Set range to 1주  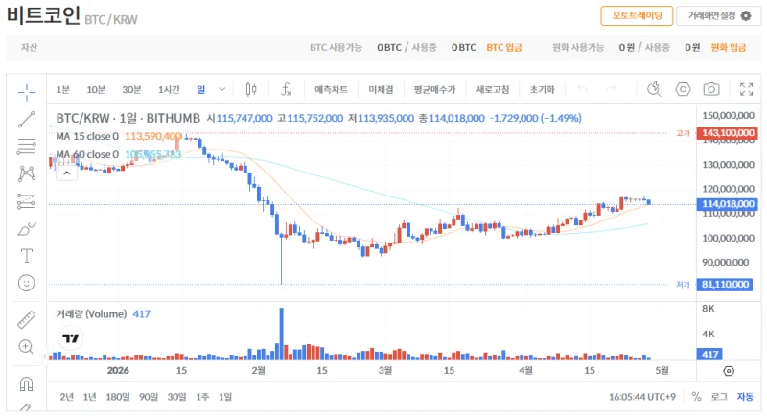[x=202, y=397]
